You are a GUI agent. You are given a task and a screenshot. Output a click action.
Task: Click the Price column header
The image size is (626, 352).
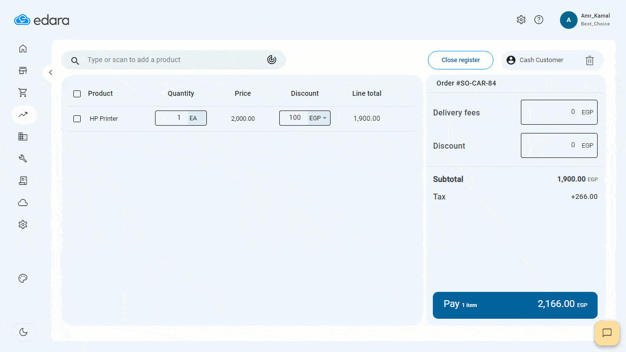243,93
